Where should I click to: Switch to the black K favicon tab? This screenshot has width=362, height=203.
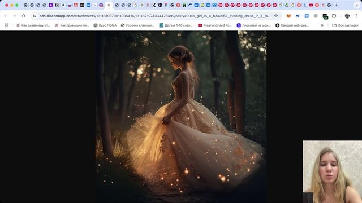[x=154, y=5]
